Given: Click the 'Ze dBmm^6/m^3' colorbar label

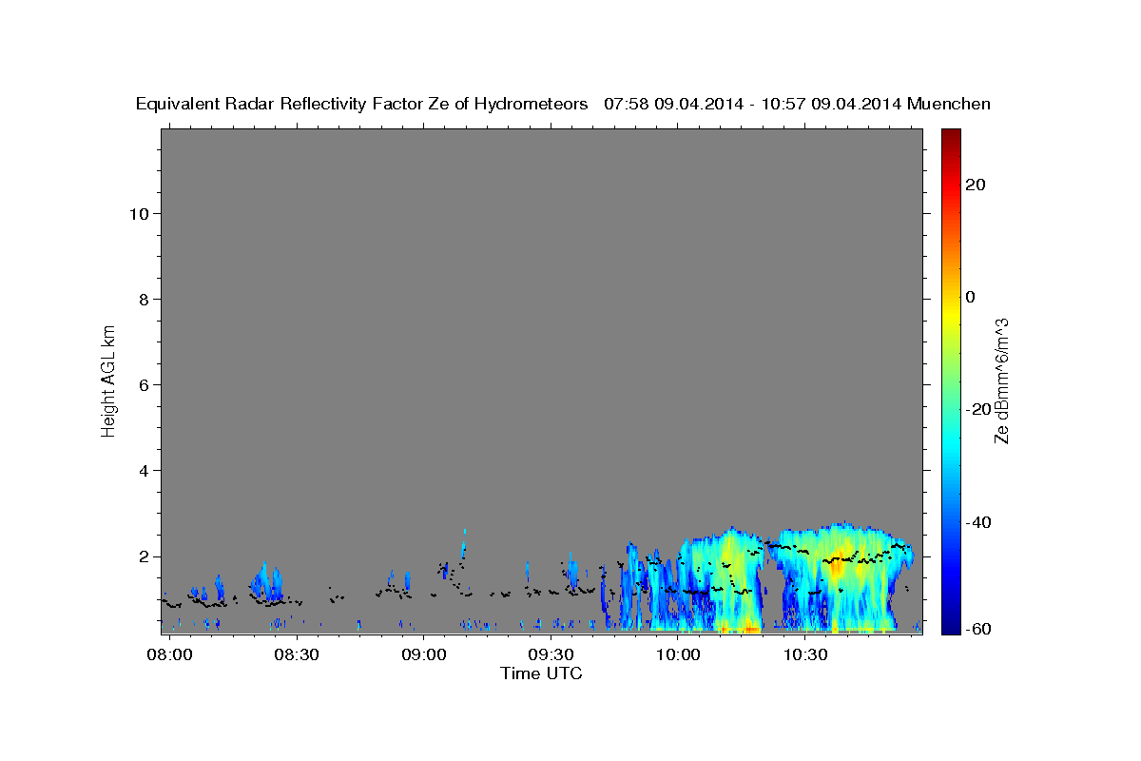Looking at the screenshot, I should (1001, 380).
